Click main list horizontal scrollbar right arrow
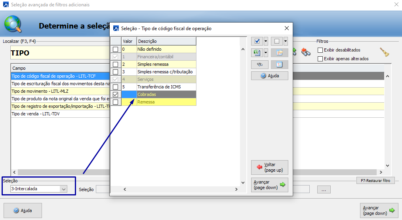Image resolution: width=402 pixels, height=220 pixels. click(x=381, y=172)
